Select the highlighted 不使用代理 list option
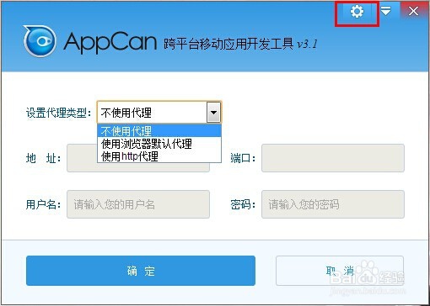This screenshot has height=306, width=430. [x=159, y=131]
